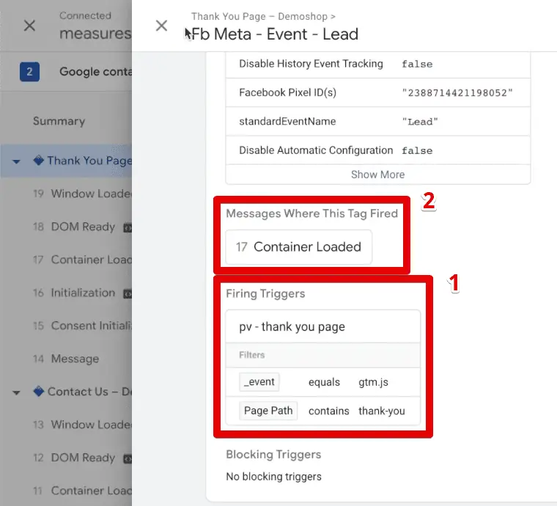Select event 11 Container Loaded
Screen dimensions: 557x506
(82, 491)
